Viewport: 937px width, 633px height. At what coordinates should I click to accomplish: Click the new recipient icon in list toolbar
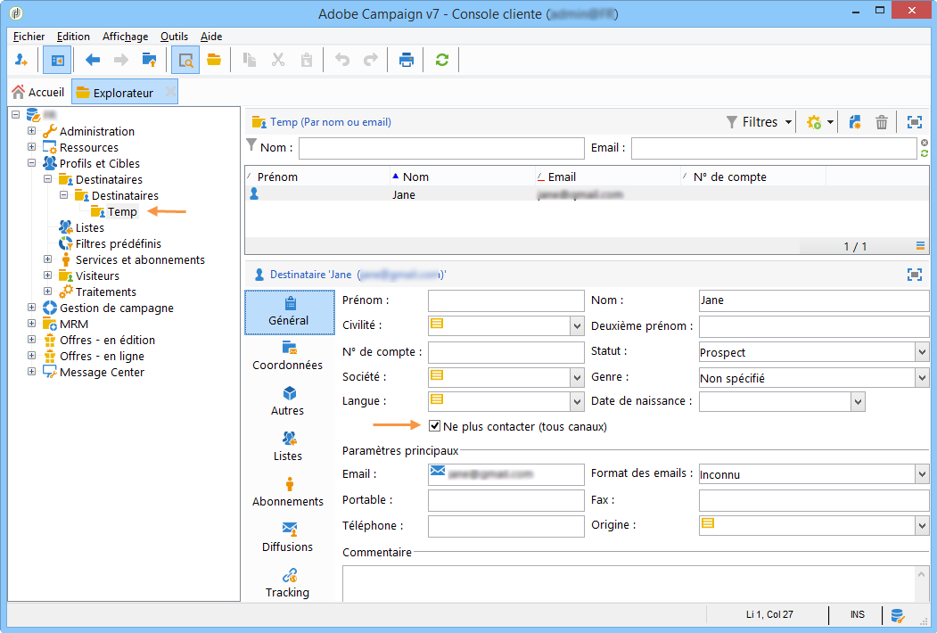(855, 122)
